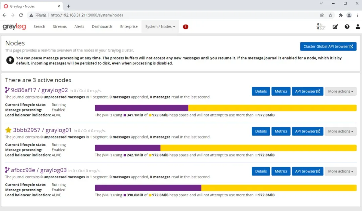Screen dimensions: 362x211
Task: Expand the System / Nodes menu
Action: tap(160, 27)
